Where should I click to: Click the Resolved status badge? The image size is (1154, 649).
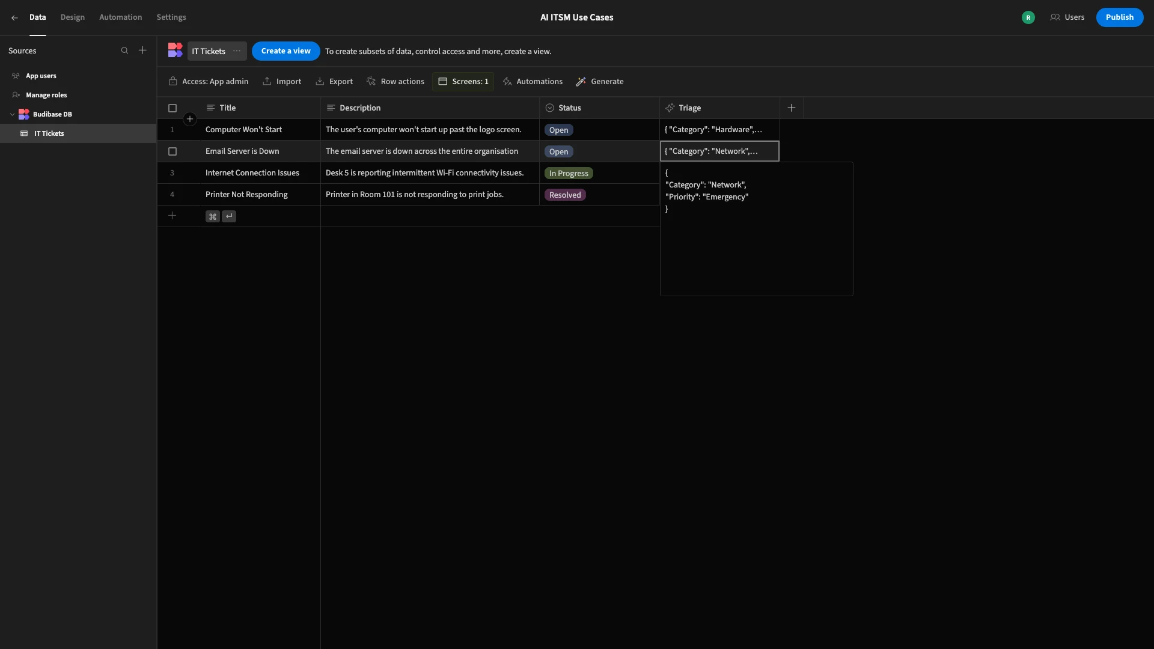coord(565,195)
